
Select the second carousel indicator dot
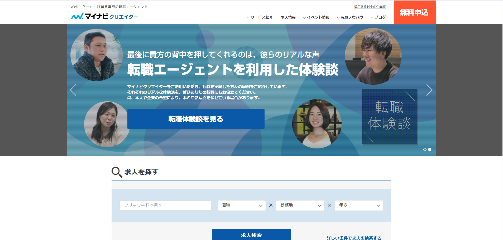tap(430, 149)
